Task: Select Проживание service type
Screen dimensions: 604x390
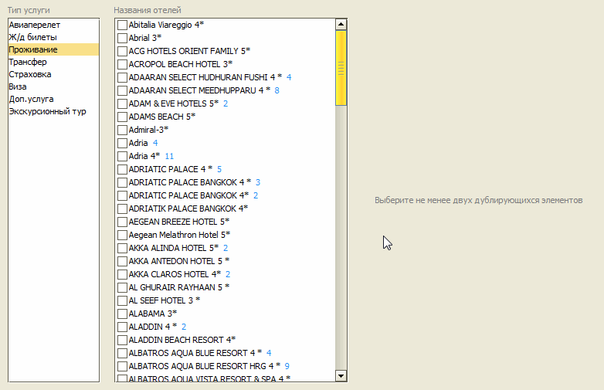Action: point(53,49)
